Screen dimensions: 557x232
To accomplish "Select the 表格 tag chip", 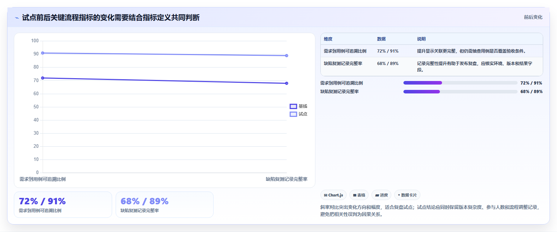I will (359, 195).
